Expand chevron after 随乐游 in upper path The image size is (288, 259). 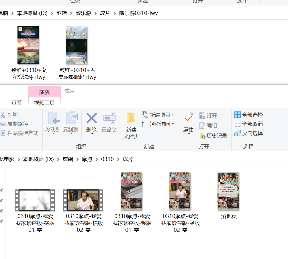pyautogui.click(x=95, y=13)
